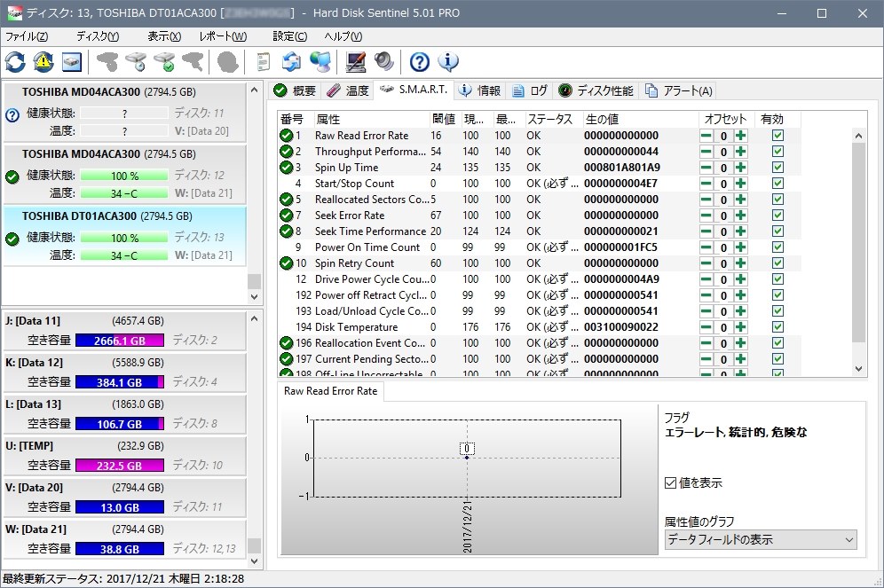
Task: Open the ファイル menu
Action: click(x=27, y=36)
